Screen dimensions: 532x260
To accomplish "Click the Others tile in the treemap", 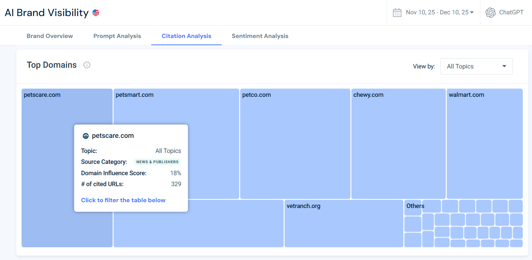I will click(413, 206).
